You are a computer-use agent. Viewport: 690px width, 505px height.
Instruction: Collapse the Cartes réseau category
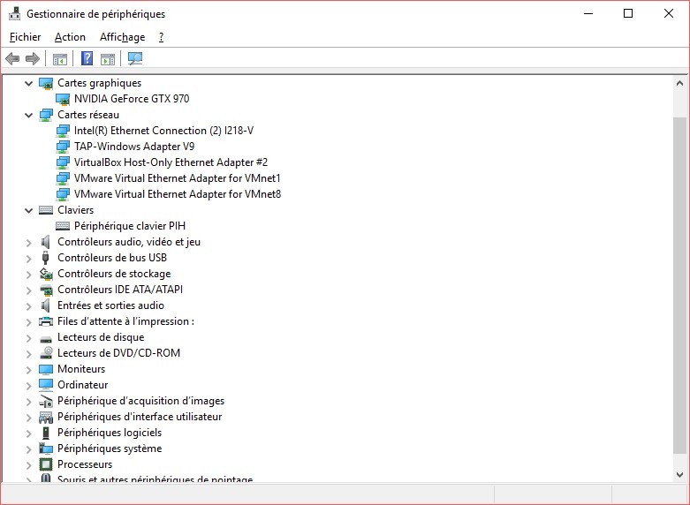29,115
